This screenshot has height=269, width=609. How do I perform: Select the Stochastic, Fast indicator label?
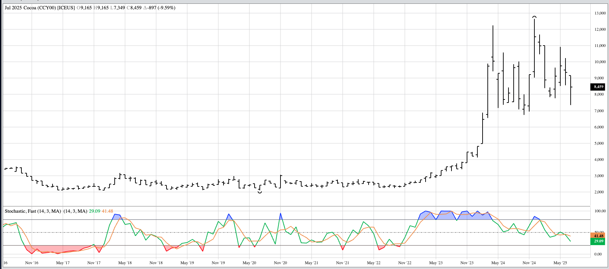33,211
